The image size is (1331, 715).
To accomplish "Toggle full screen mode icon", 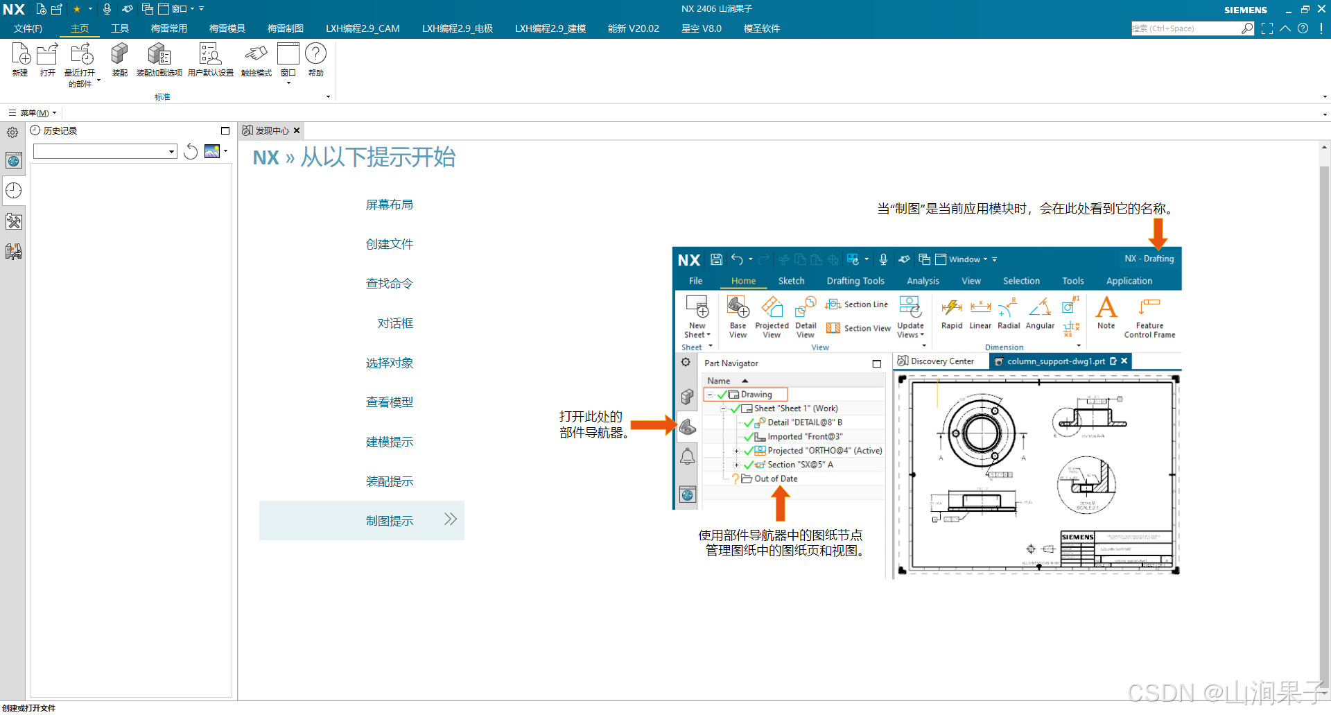I will (1267, 28).
